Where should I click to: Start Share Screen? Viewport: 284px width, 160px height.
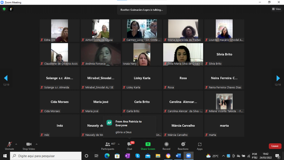pos(148,146)
